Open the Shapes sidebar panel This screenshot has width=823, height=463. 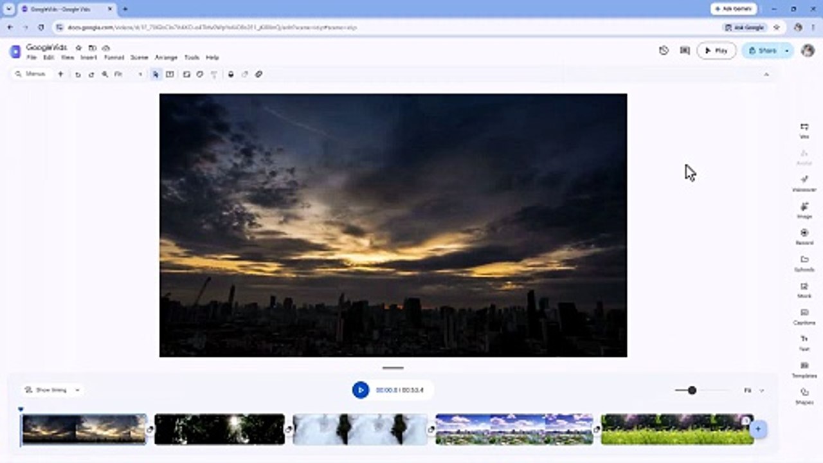(x=804, y=396)
